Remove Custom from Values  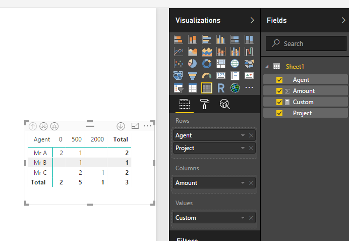tap(251, 218)
